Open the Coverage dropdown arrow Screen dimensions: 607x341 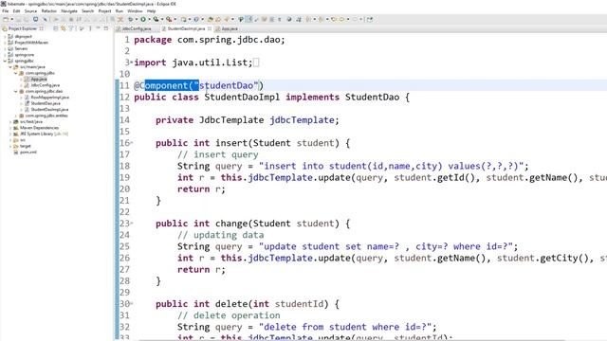click(162, 19)
